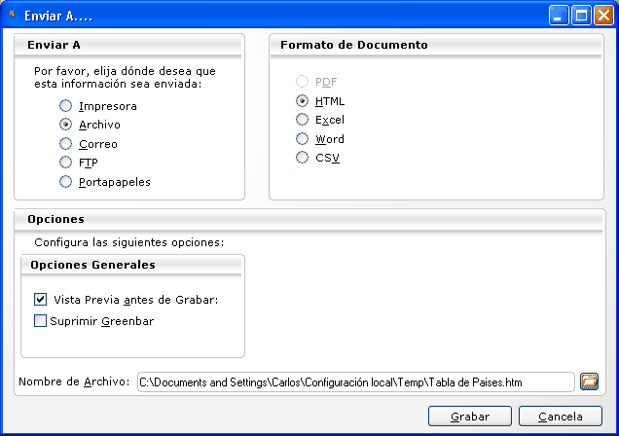Select Correo as the destination
Screen dimensions: 619x436
(66, 144)
